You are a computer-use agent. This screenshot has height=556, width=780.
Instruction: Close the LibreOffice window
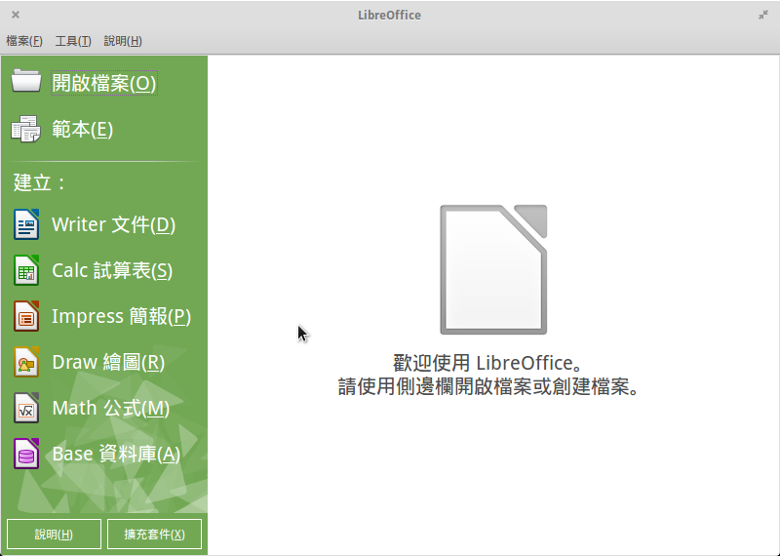[x=16, y=15]
